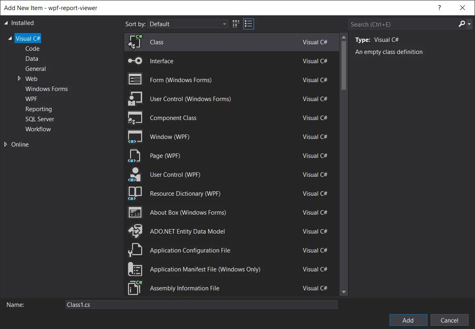The height and width of the screenshot is (329, 475).
Task: Collapse the Visual C# tree node
Action: point(10,38)
